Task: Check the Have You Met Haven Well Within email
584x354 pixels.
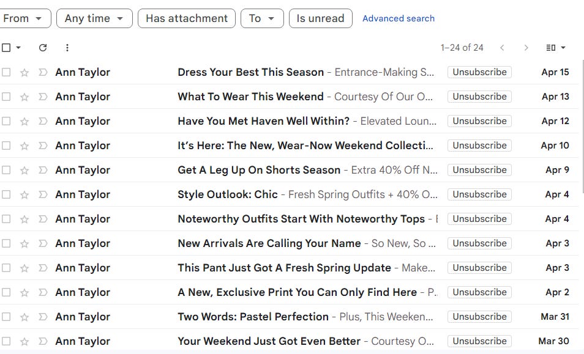Action: point(6,121)
